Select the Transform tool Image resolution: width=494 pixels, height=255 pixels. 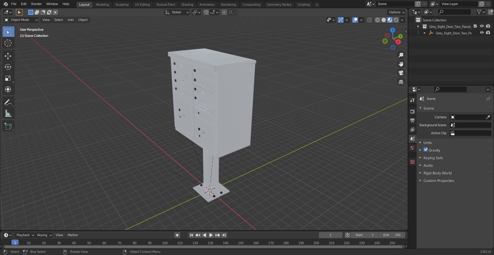[x=8, y=89]
